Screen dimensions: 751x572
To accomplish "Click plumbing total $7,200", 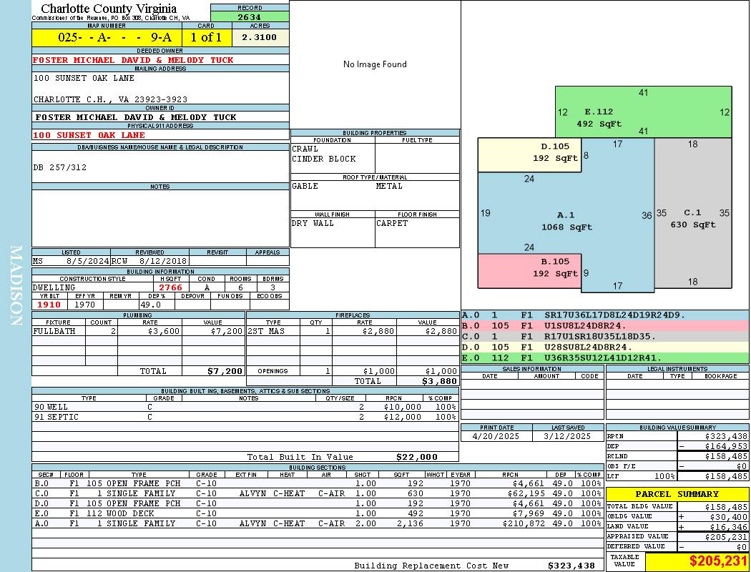I will 225,371.
